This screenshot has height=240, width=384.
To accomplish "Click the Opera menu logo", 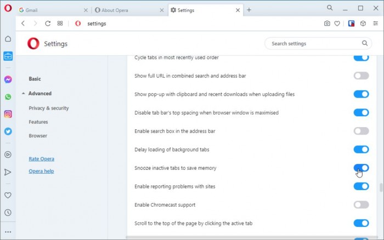I will (8, 8).
